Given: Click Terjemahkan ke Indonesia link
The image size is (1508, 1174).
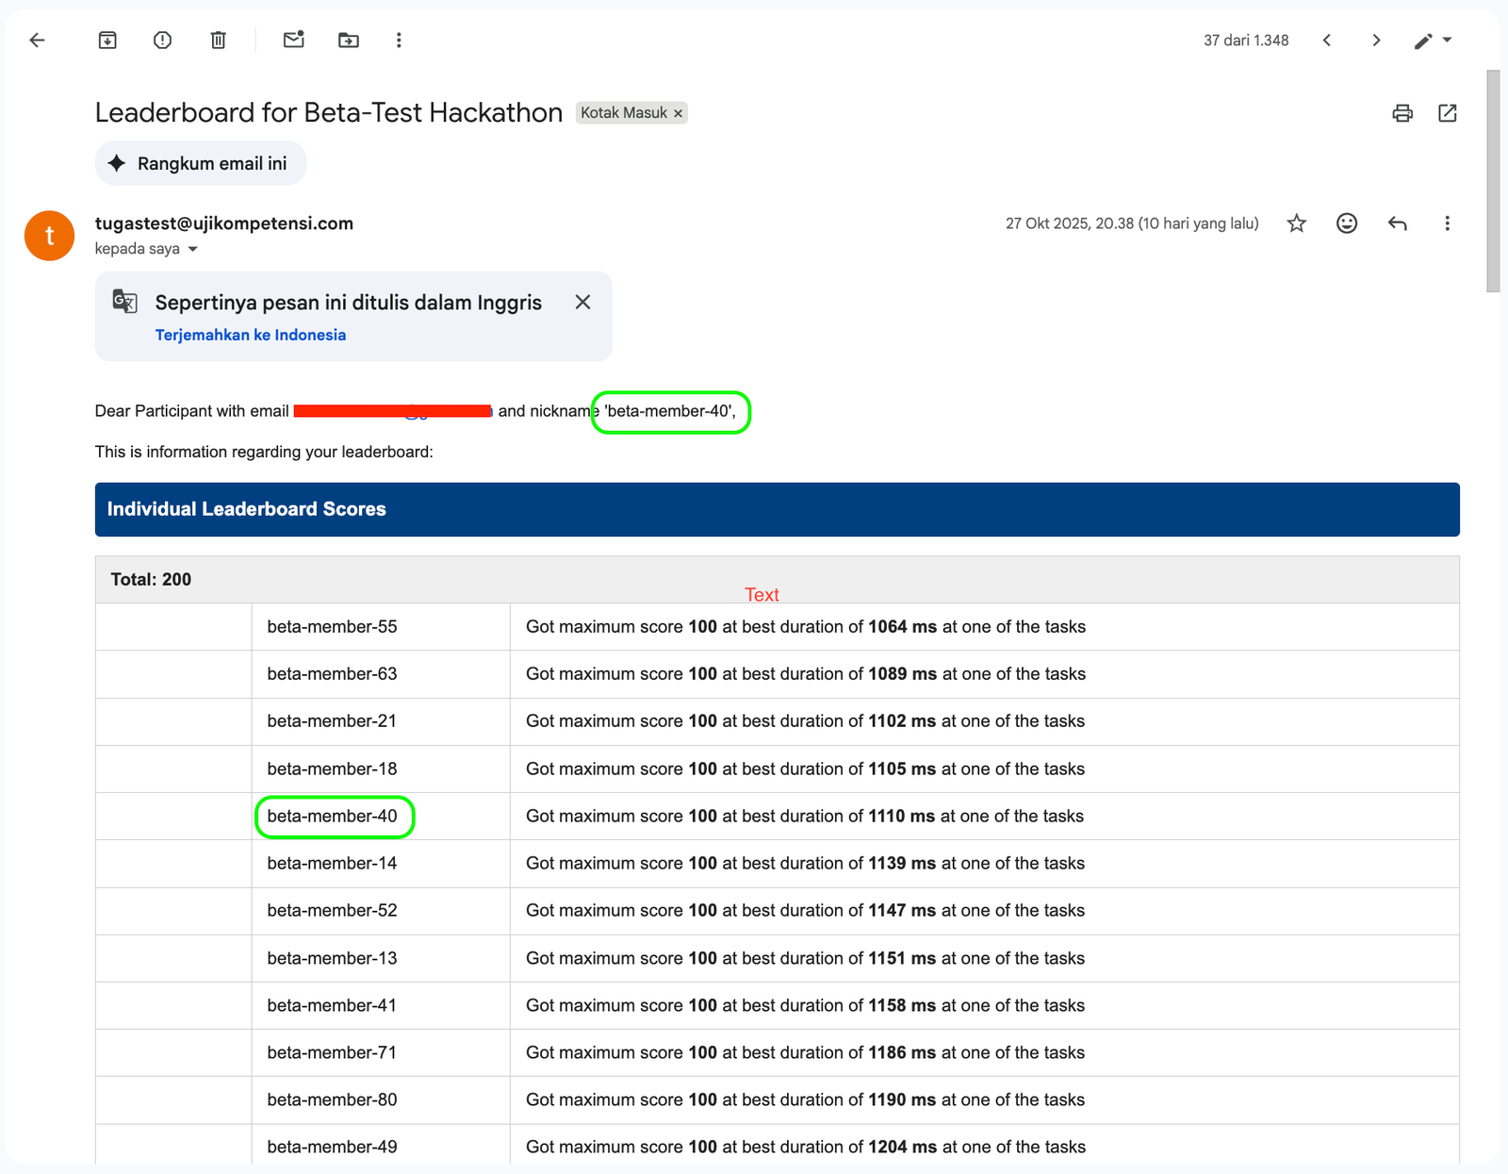Looking at the screenshot, I should click(251, 335).
